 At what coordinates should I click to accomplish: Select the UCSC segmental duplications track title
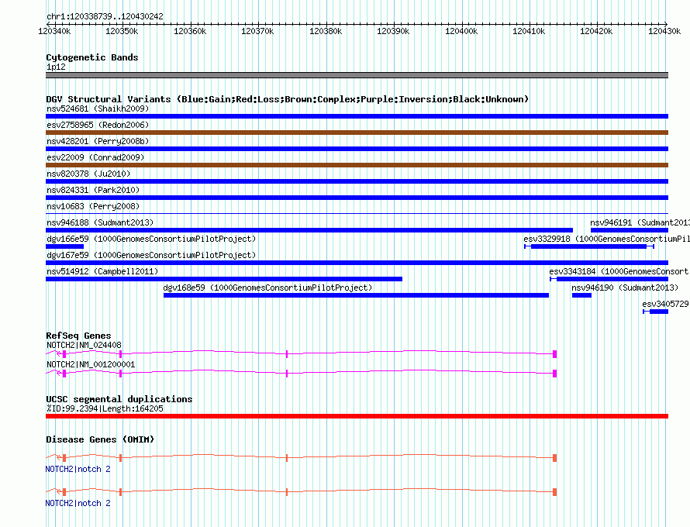coord(119,399)
